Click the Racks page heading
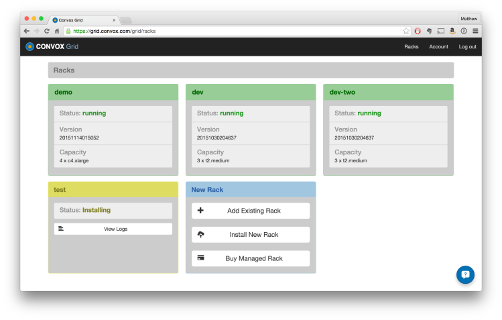This screenshot has width=502, height=320. coord(64,70)
